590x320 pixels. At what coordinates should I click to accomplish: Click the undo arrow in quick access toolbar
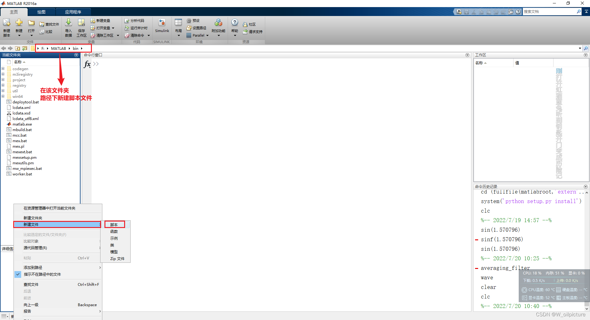[x=496, y=12]
